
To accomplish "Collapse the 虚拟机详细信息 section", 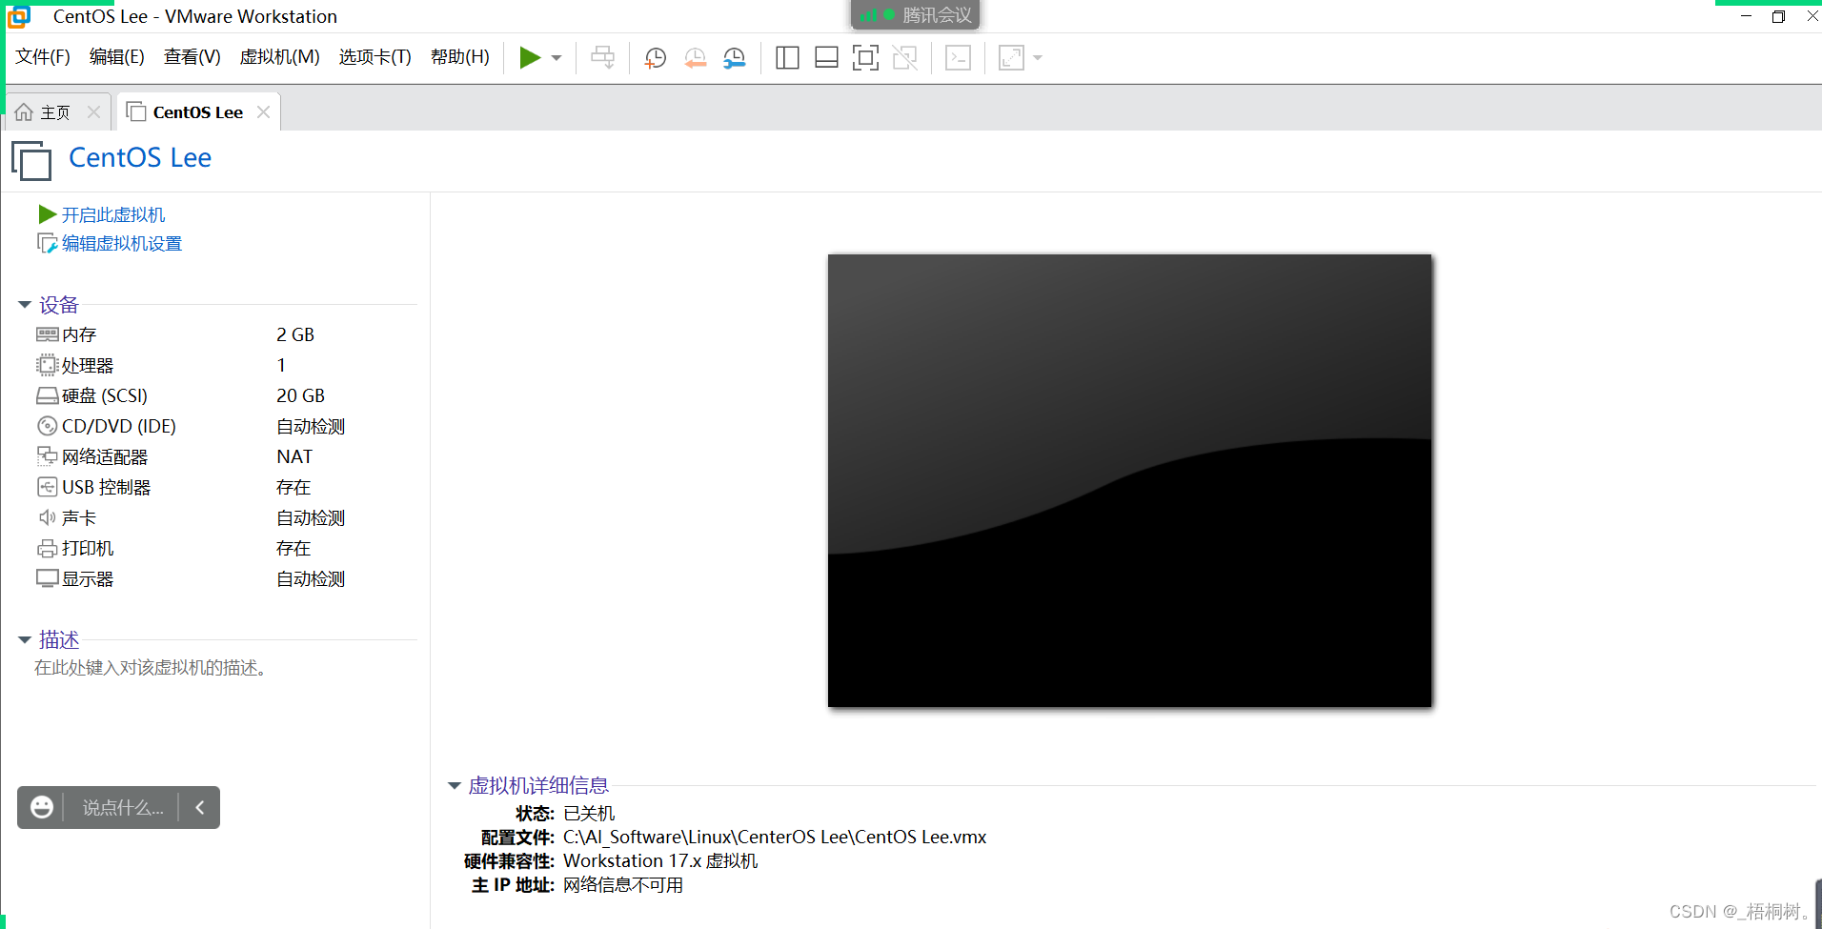I will [455, 785].
